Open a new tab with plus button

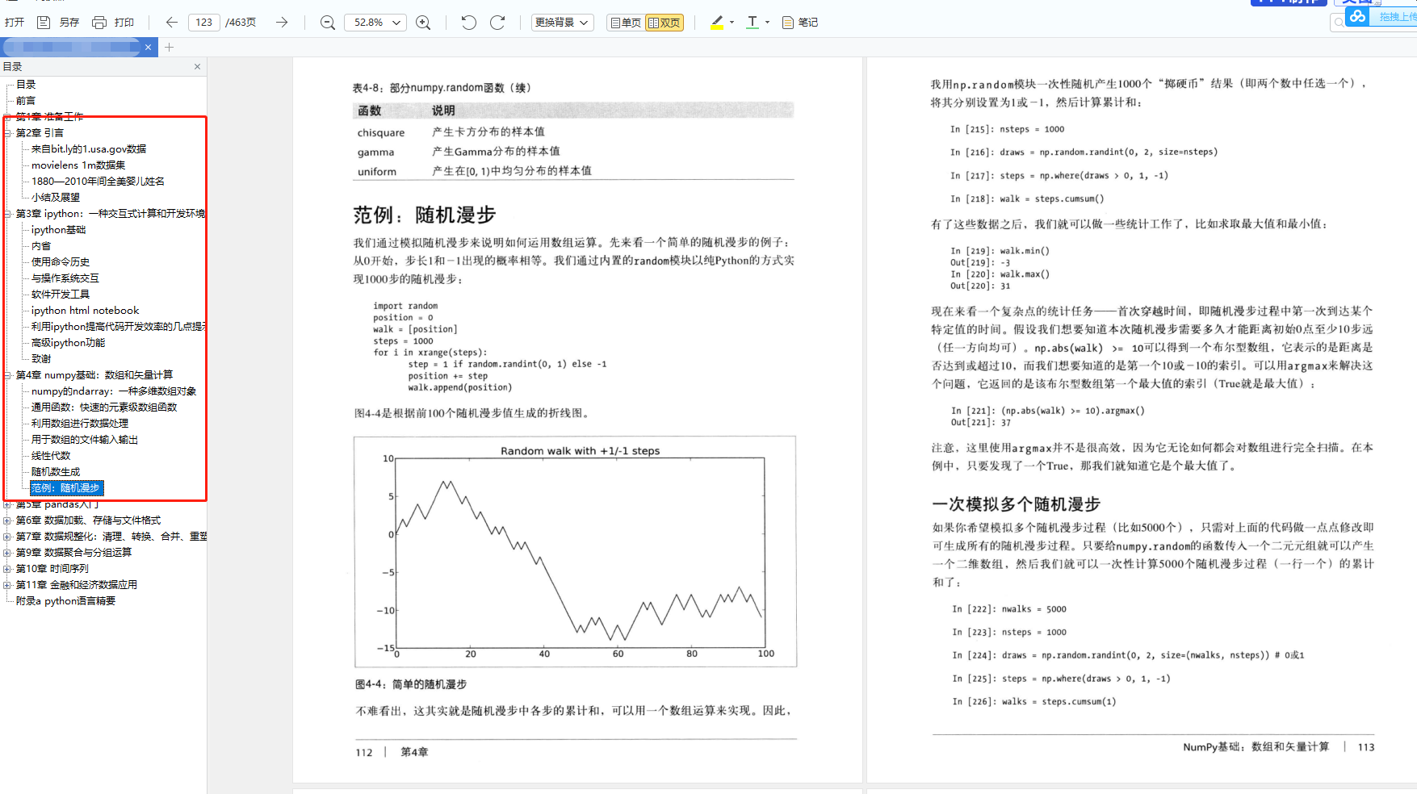[x=169, y=48]
